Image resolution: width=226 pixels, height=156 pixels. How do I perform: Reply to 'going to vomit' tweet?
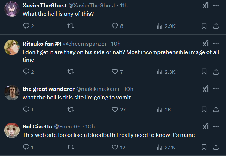tap(28, 109)
